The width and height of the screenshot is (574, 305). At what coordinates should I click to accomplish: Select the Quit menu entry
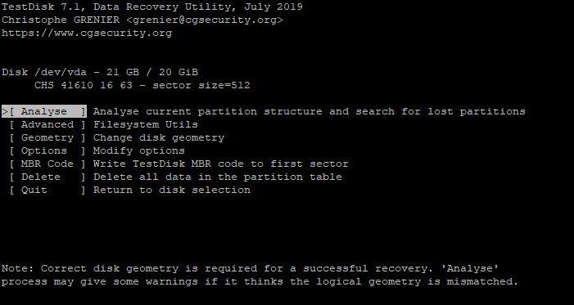point(47,191)
